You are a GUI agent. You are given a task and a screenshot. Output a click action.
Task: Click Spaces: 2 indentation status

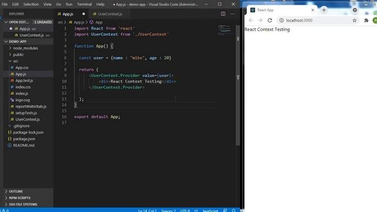coord(168,210)
